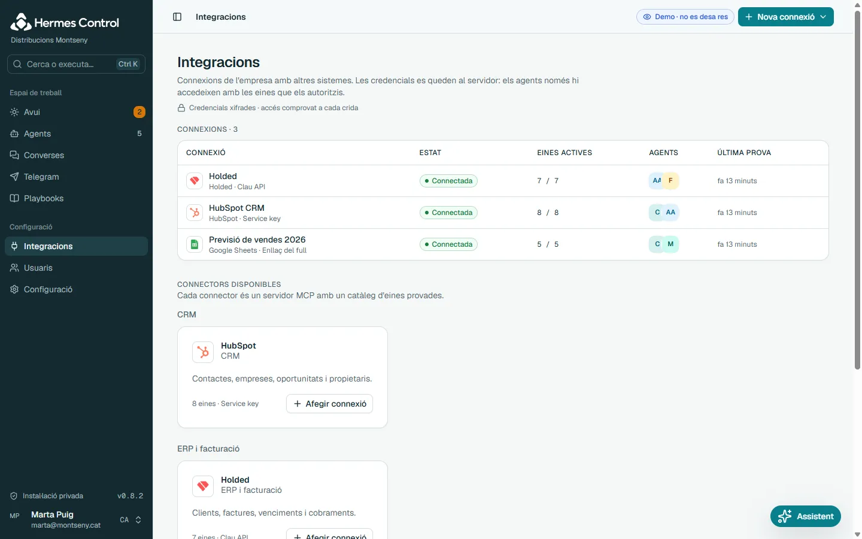Click the HubSpot connector card logo

(x=203, y=352)
